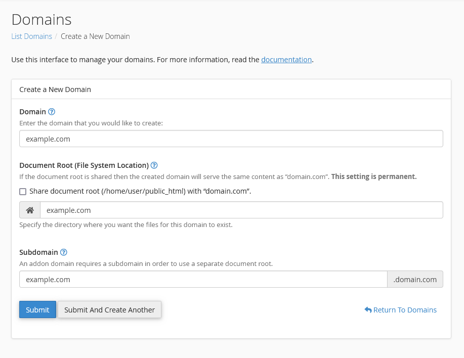Click the .domain.com suffix label
464x358 pixels.
point(415,279)
